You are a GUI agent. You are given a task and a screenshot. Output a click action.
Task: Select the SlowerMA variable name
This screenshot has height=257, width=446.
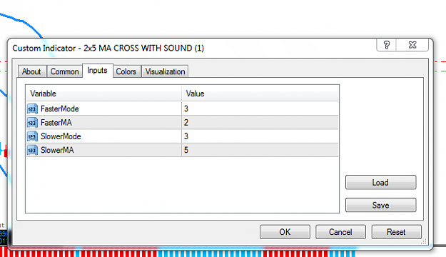click(57, 150)
